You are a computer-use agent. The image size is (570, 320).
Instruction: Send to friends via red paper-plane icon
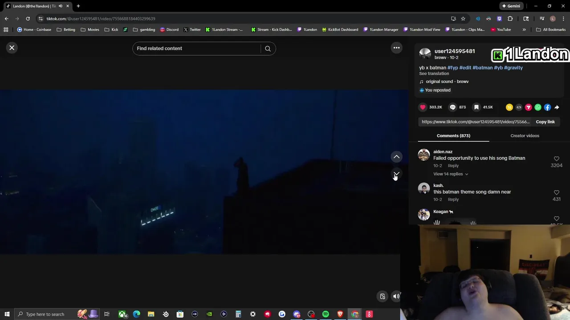click(x=528, y=107)
